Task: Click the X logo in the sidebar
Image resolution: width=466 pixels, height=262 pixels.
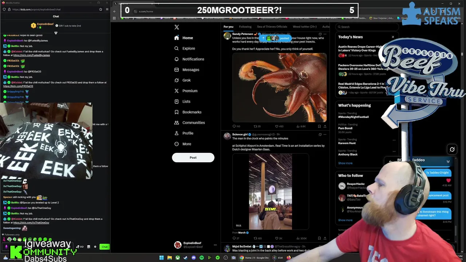Action: point(177,27)
